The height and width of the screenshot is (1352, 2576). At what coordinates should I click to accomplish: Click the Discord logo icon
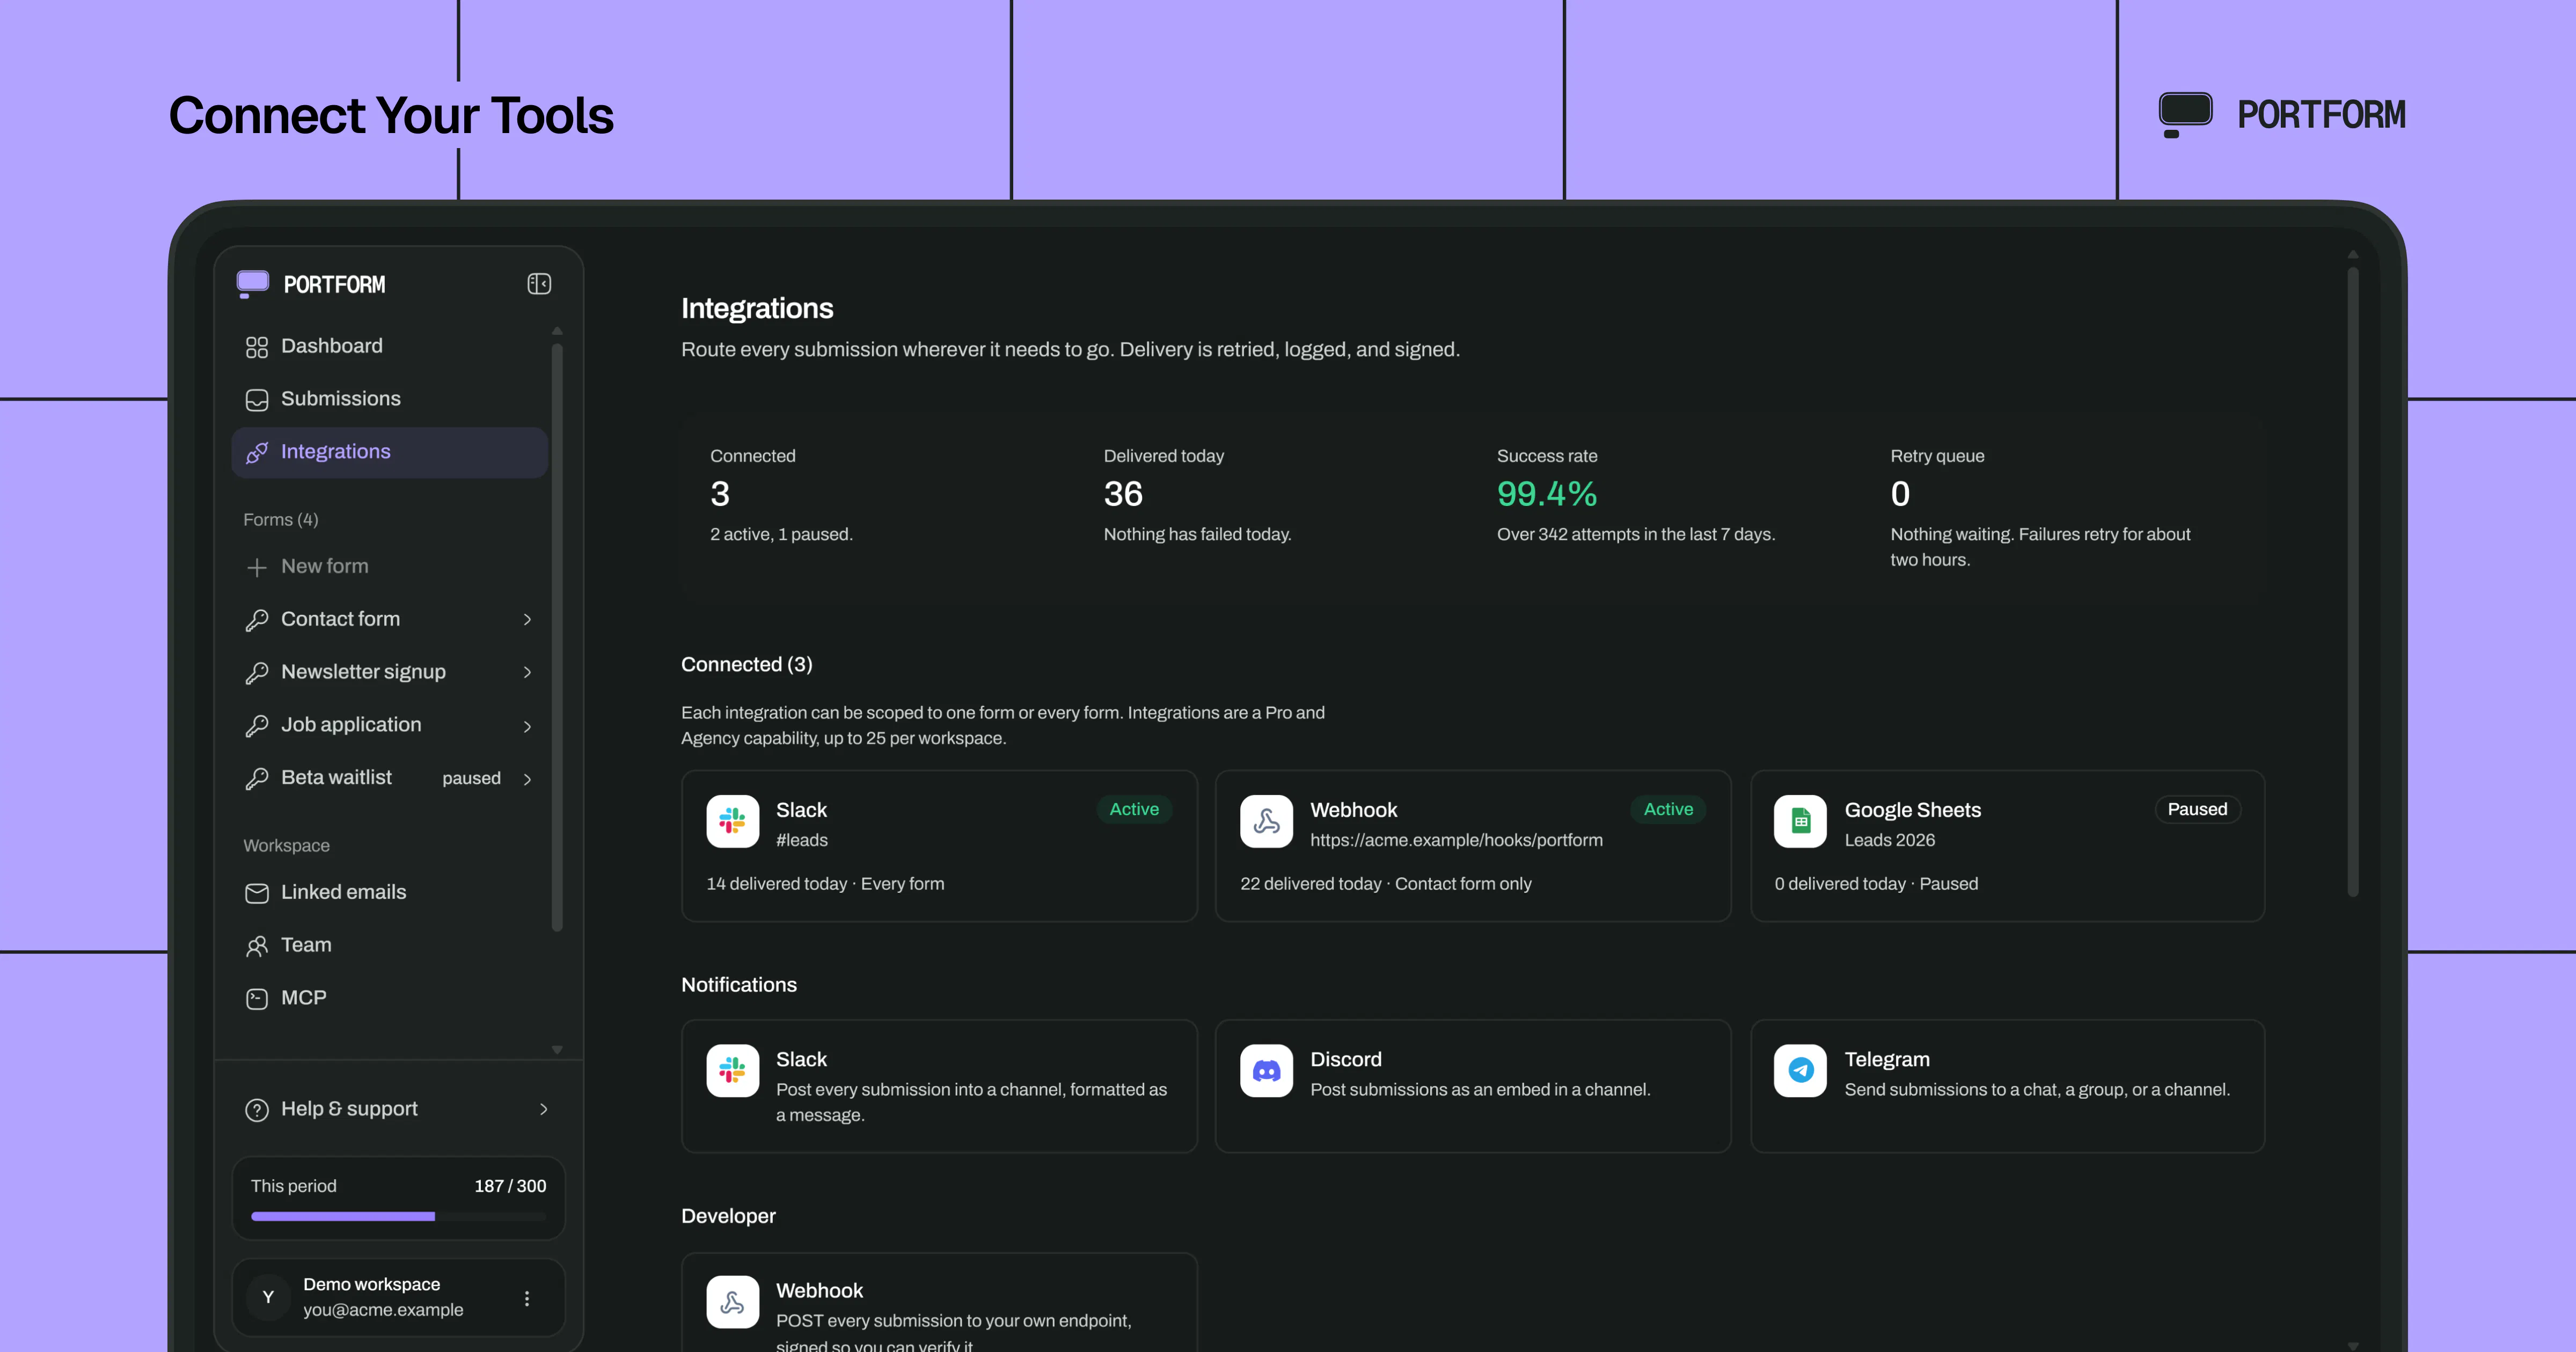point(1267,1071)
